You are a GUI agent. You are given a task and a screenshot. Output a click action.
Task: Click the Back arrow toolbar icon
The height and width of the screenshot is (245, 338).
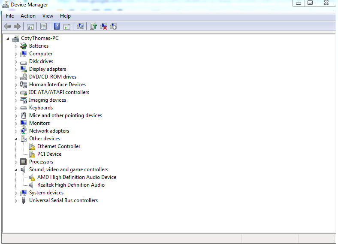(7, 27)
